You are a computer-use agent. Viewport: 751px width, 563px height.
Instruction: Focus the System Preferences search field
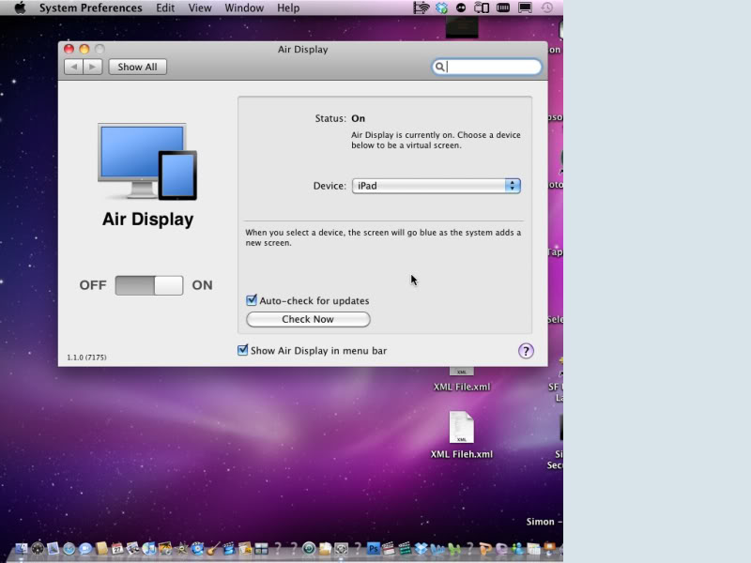(486, 67)
